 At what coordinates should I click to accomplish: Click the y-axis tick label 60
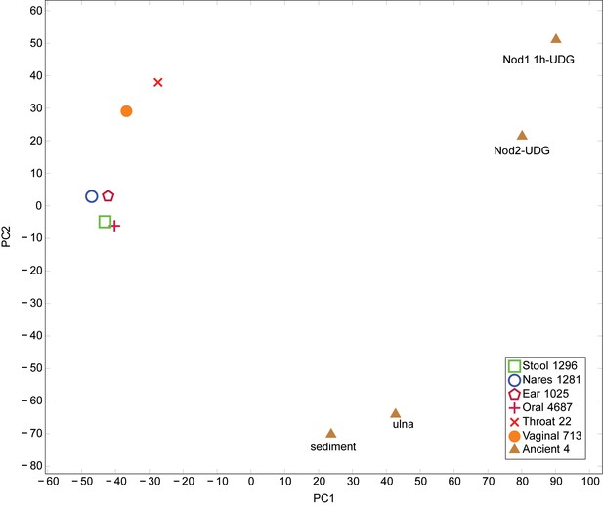tap(35, 11)
